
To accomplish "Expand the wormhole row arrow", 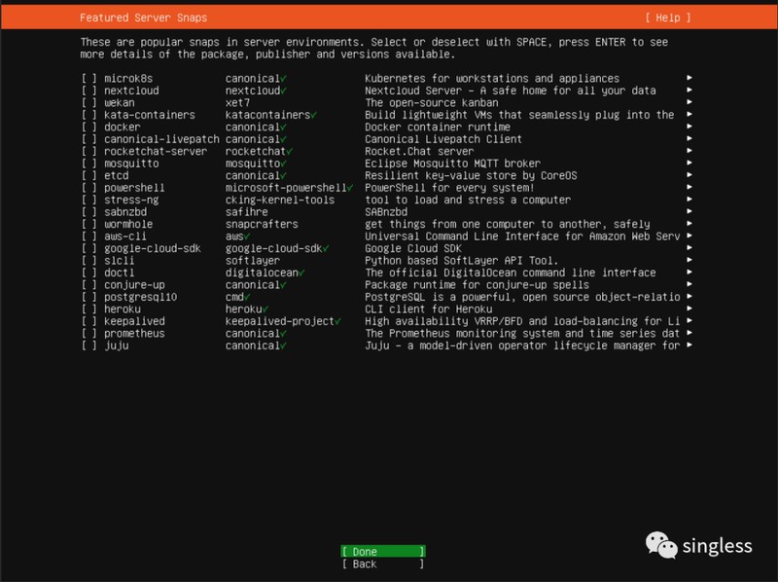I will 690,224.
